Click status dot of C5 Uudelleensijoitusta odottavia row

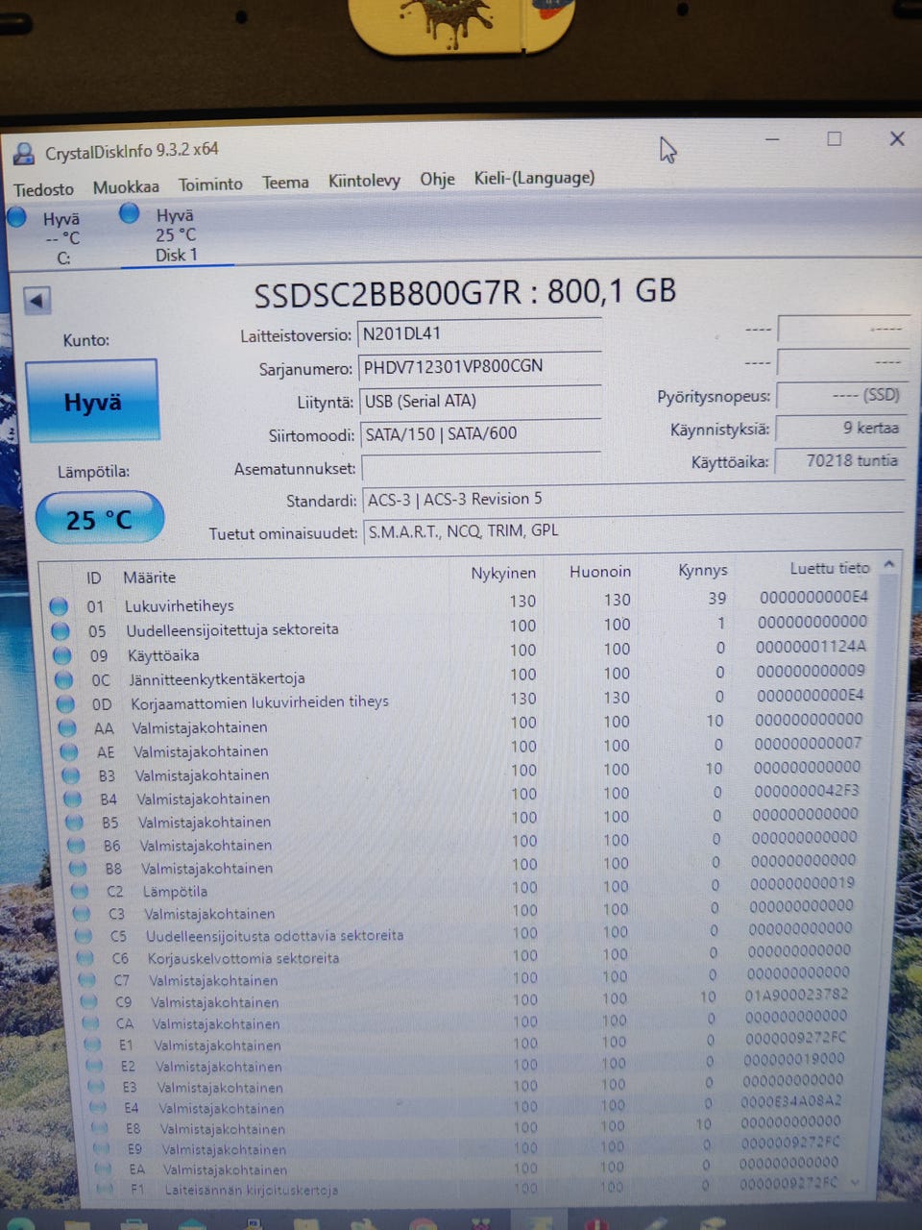coord(84,936)
